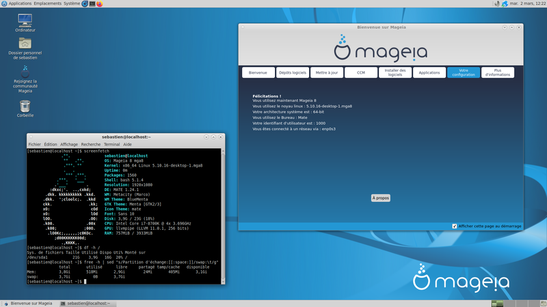Open window menu of terminal titlebar
Screen dimensions: 547x307
click(x=31, y=137)
